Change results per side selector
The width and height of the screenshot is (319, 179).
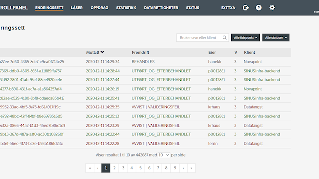click(x=164, y=155)
